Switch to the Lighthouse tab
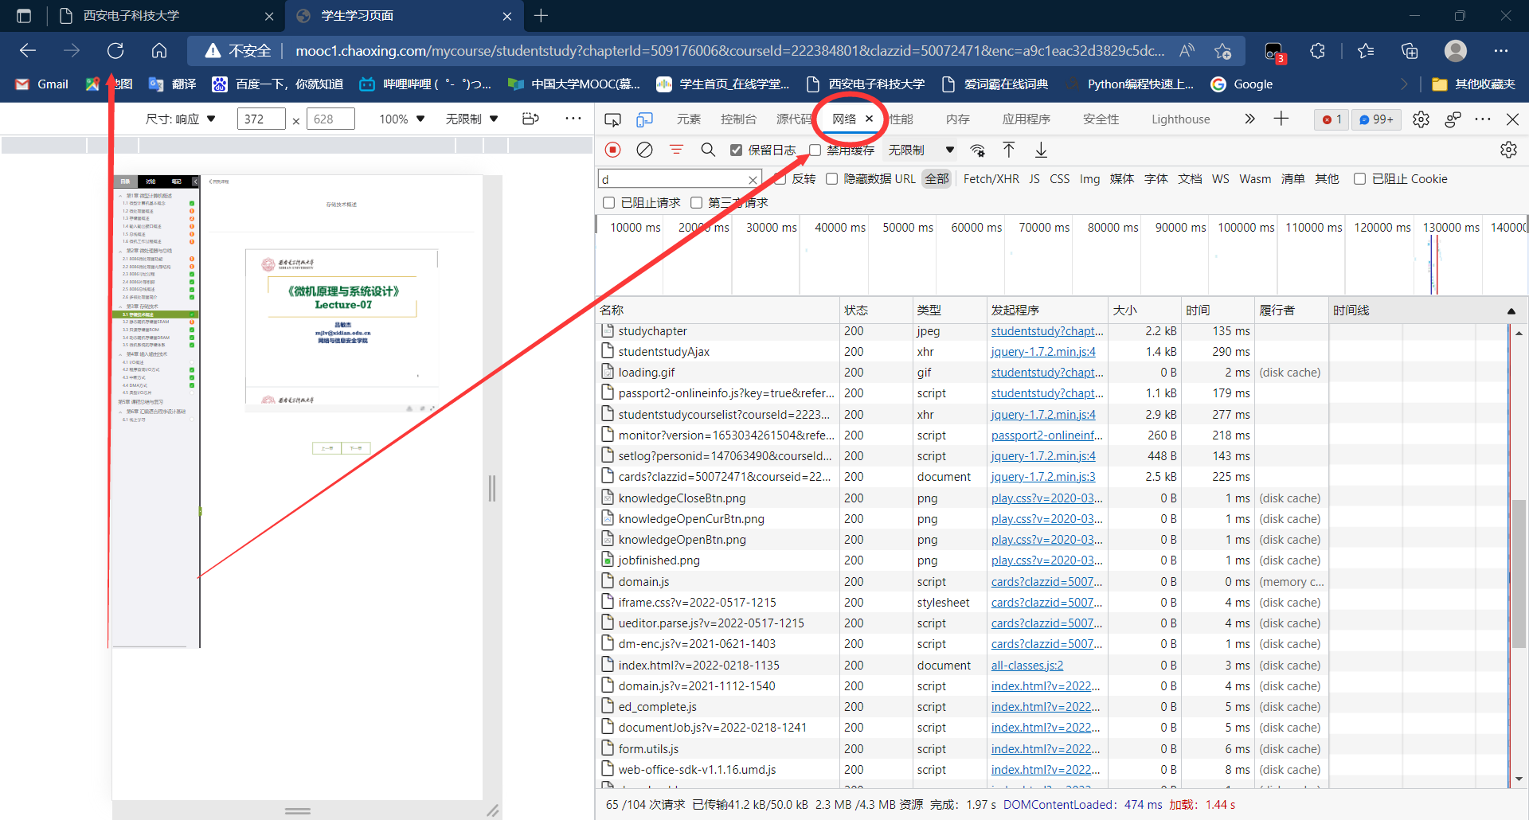The width and height of the screenshot is (1529, 820). point(1181,119)
